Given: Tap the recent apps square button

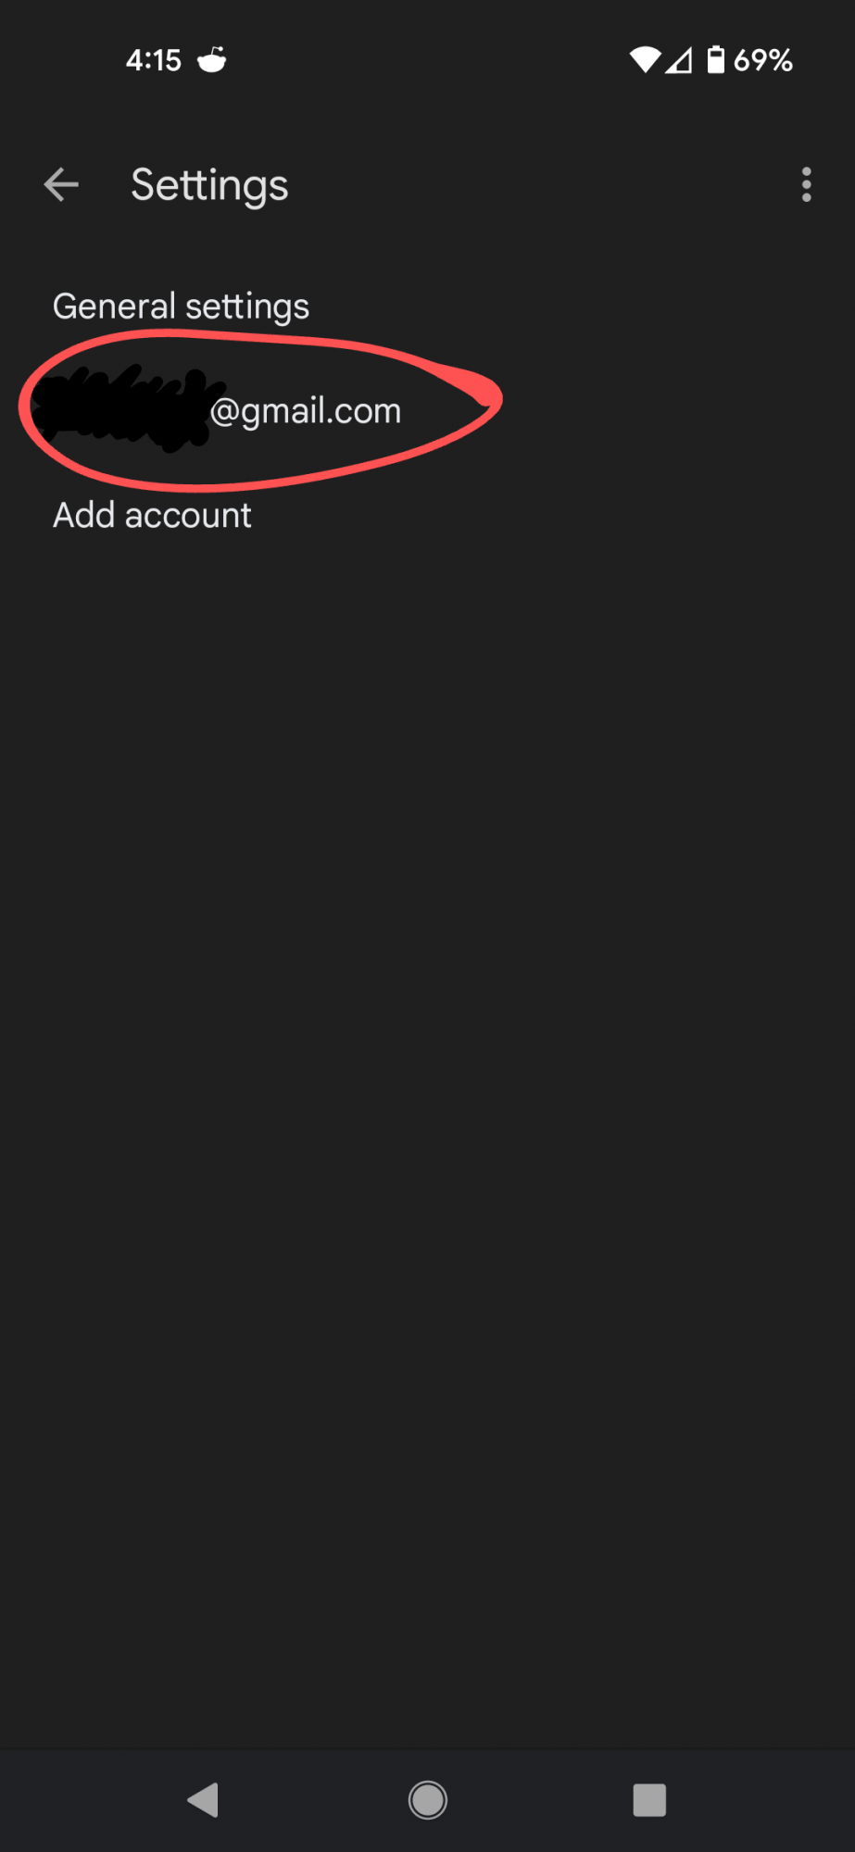Looking at the screenshot, I should 649,1800.
